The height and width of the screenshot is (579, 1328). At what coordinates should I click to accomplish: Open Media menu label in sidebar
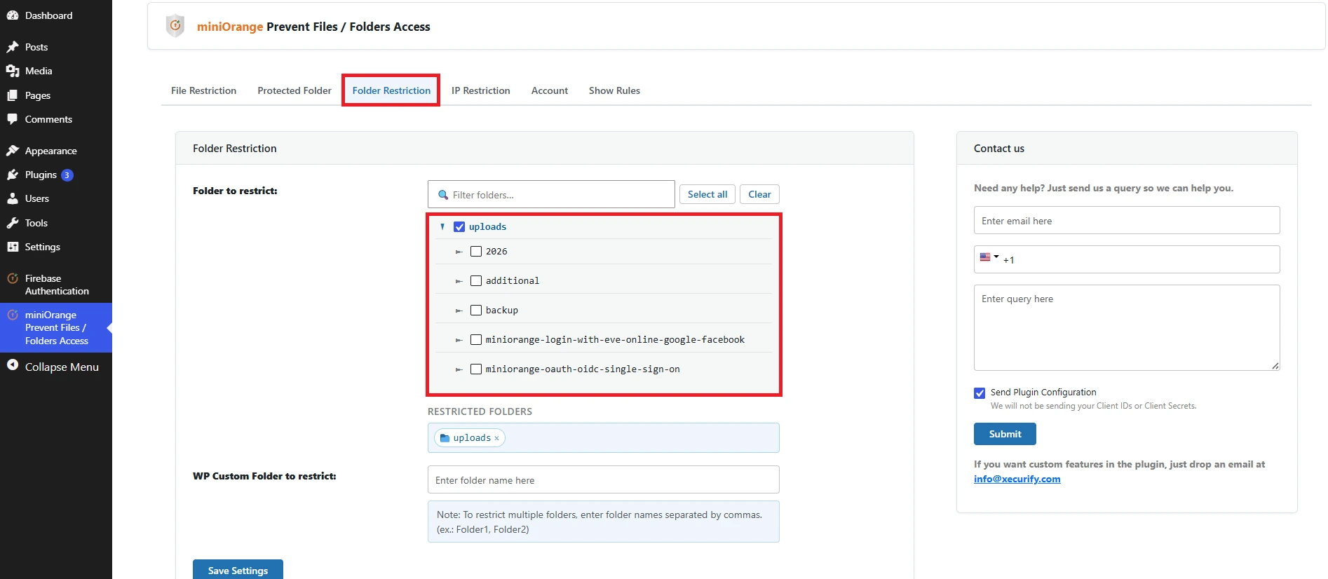(x=39, y=71)
